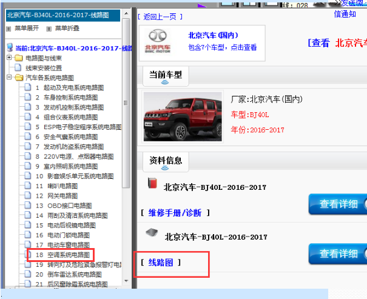The width and height of the screenshot is (367, 299).
Task: Click page icon beside 车身控制系统电路图
Action: point(28,97)
